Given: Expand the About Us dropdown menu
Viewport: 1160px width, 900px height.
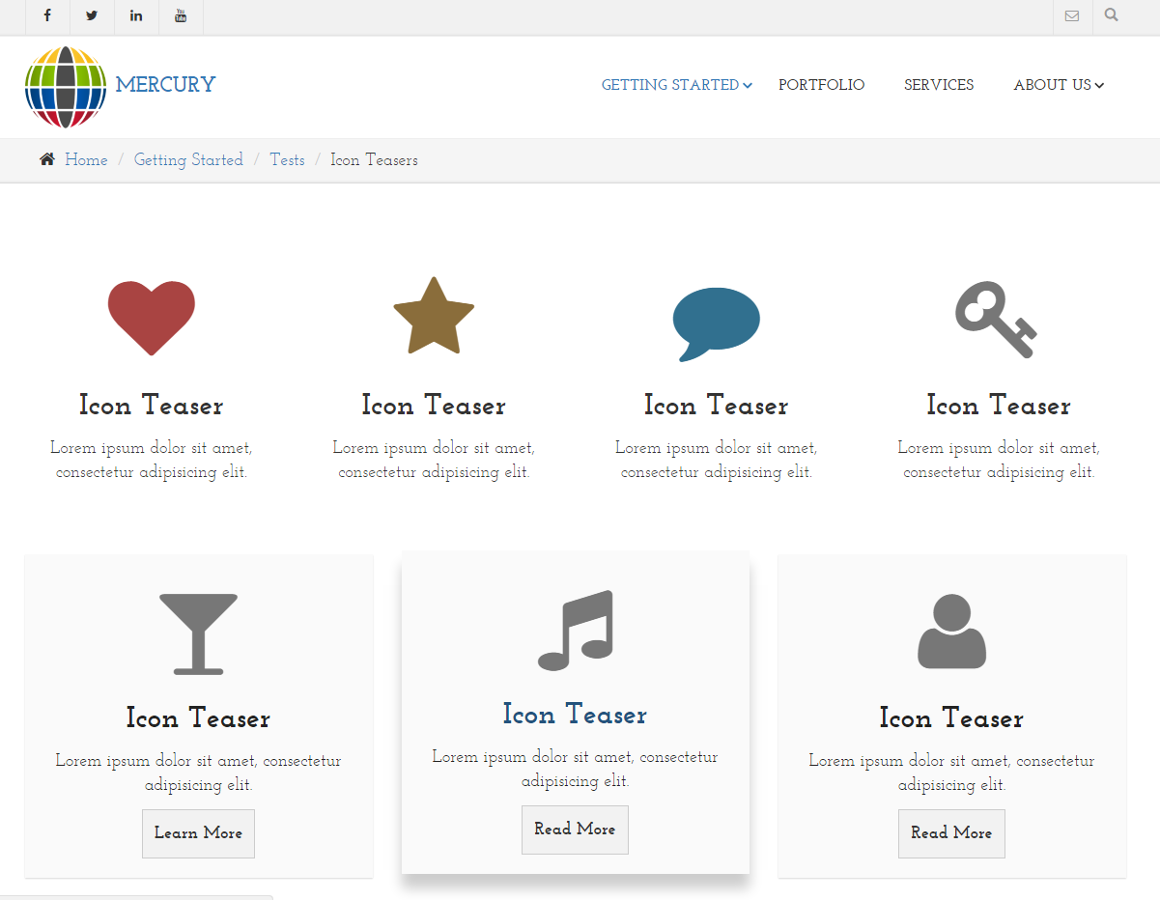Looking at the screenshot, I should [x=1058, y=85].
